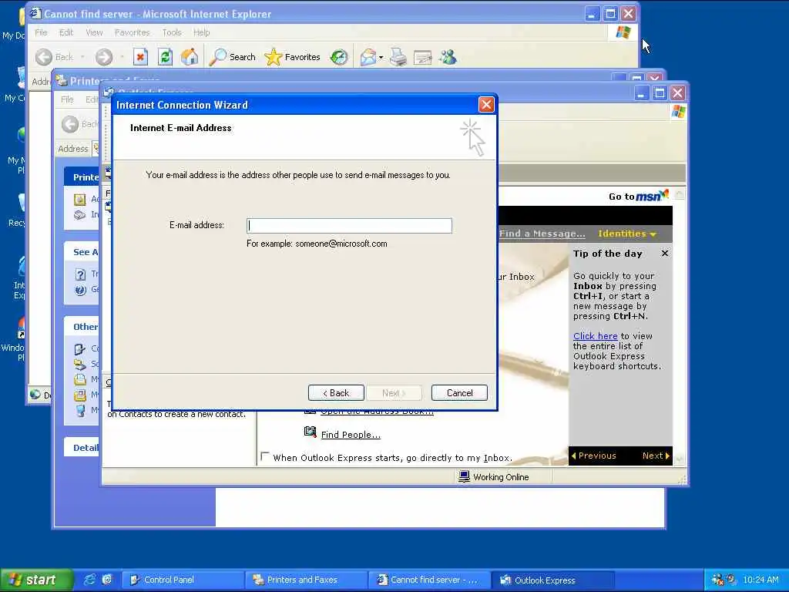This screenshot has width=789, height=592.
Task: Click the Working Online computer icon
Action: (x=464, y=476)
